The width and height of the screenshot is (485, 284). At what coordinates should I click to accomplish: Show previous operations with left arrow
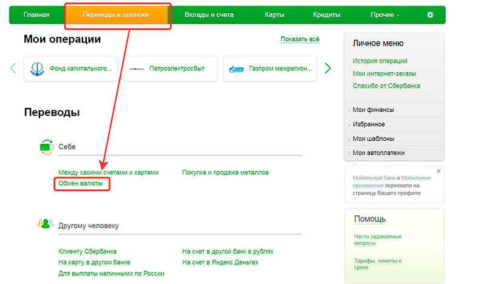point(13,68)
